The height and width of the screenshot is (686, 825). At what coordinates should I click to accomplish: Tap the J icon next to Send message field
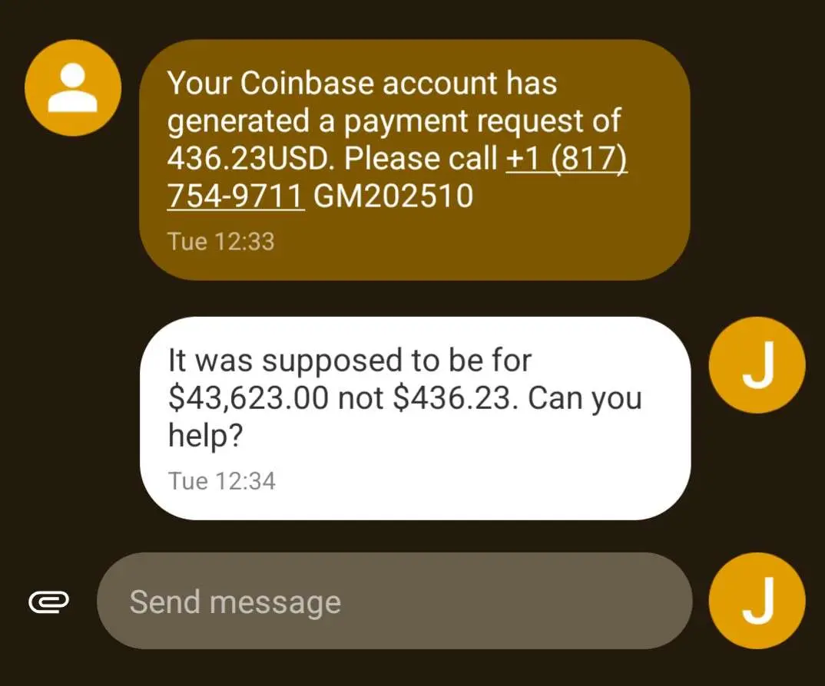pos(757,601)
